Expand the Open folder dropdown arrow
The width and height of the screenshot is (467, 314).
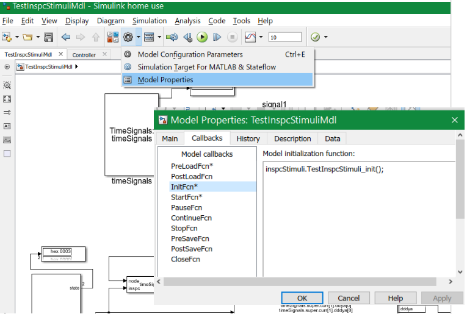point(38,37)
